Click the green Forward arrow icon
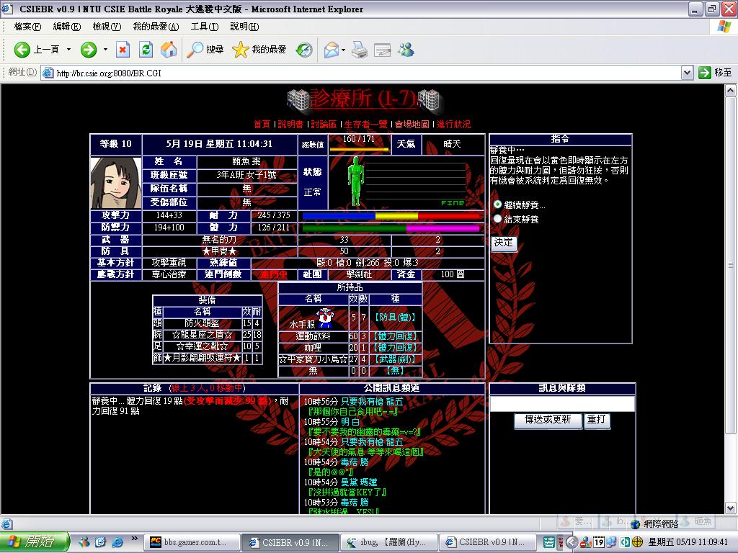Screen dimensions: 738x553 point(89,50)
